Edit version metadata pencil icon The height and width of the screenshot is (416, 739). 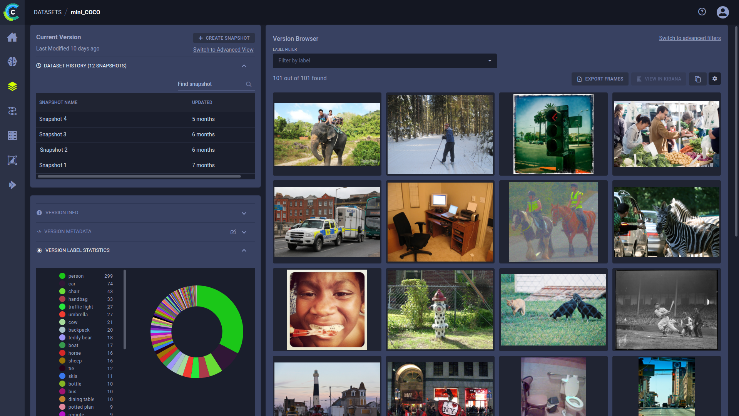click(233, 232)
